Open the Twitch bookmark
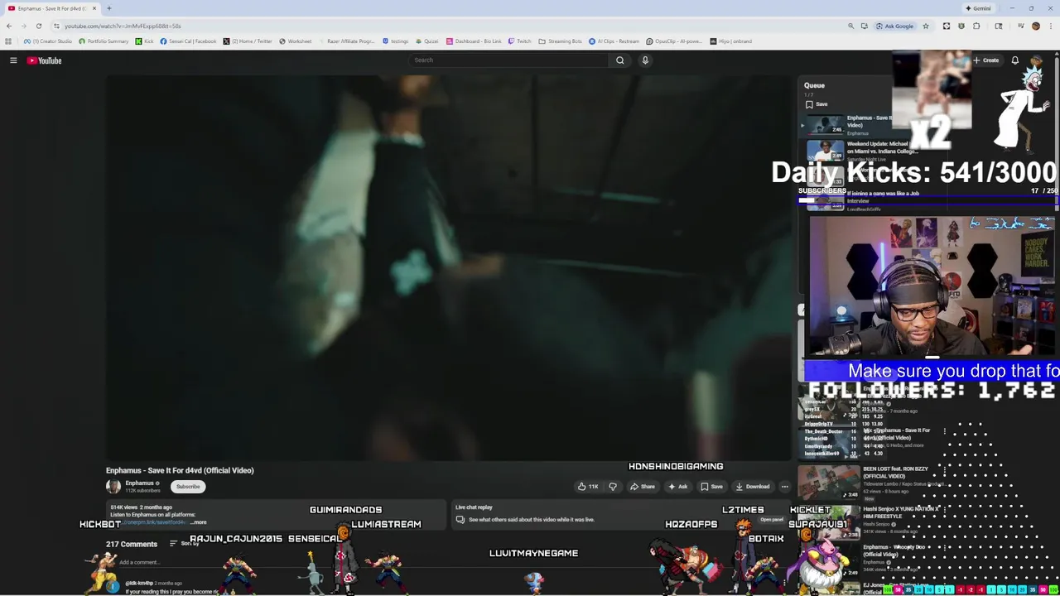 click(x=520, y=41)
